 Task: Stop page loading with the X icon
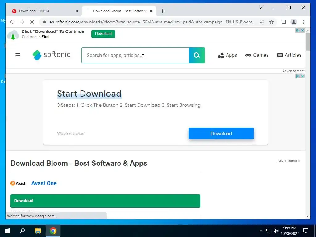click(x=32, y=22)
